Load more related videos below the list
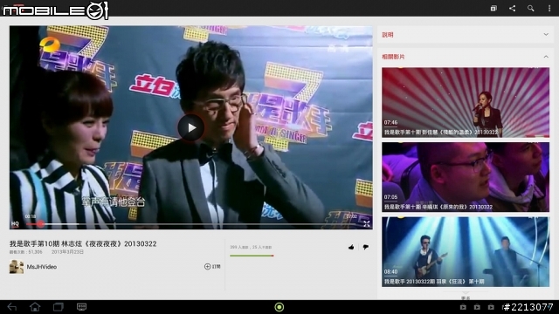The image size is (559, 314). point(466,297)
